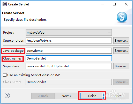Browse for the source folder
Image resolution: width=133 pixels, height=104 pixels.
pyautogui.click(x=121, y=40)
